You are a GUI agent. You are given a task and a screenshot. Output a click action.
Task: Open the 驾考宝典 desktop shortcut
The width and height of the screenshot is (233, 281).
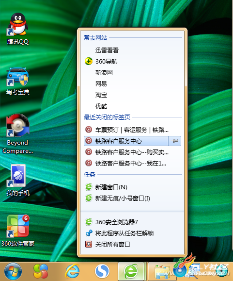pos(18,81)
